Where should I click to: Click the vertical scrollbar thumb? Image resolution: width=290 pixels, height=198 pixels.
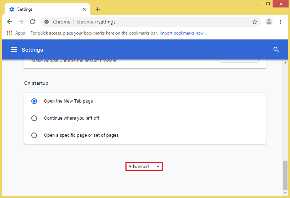pyautogui.click(x=285, y=175)
